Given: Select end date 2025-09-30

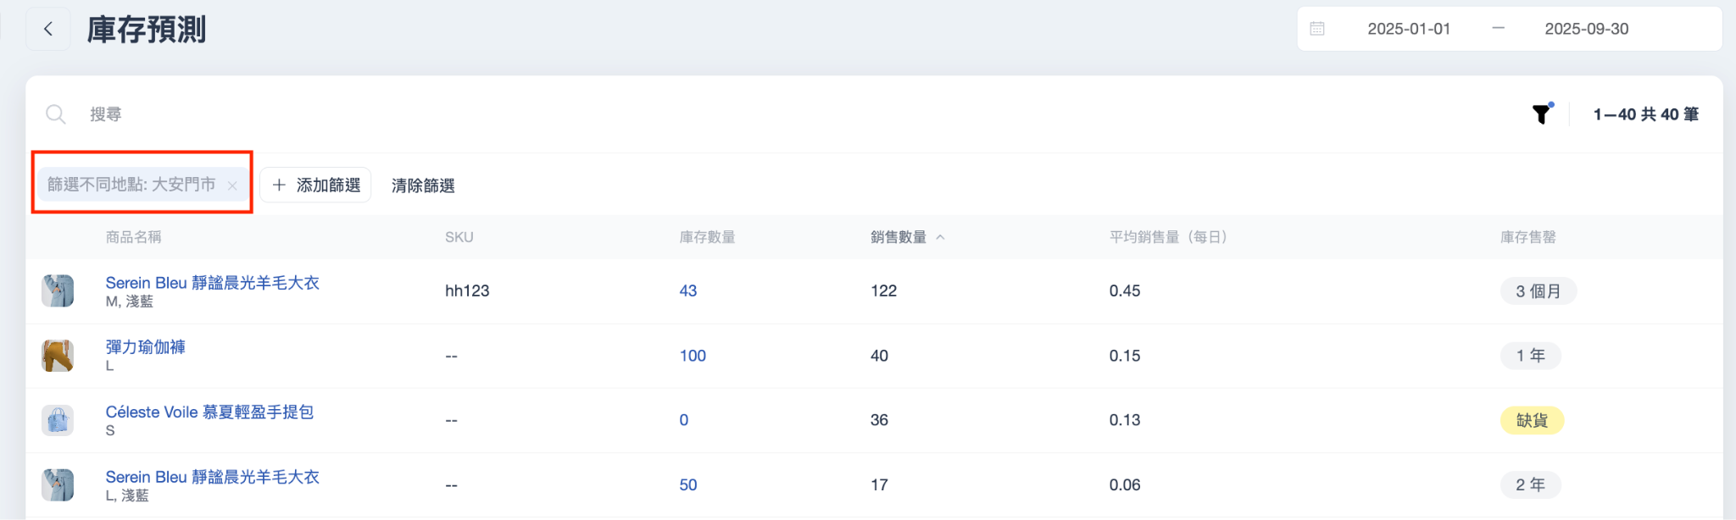Looking at the screenshot, I should point(1586,29).
